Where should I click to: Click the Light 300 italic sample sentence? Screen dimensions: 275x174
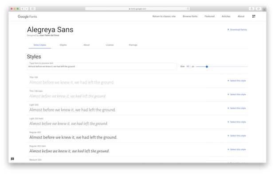(68, 124)
